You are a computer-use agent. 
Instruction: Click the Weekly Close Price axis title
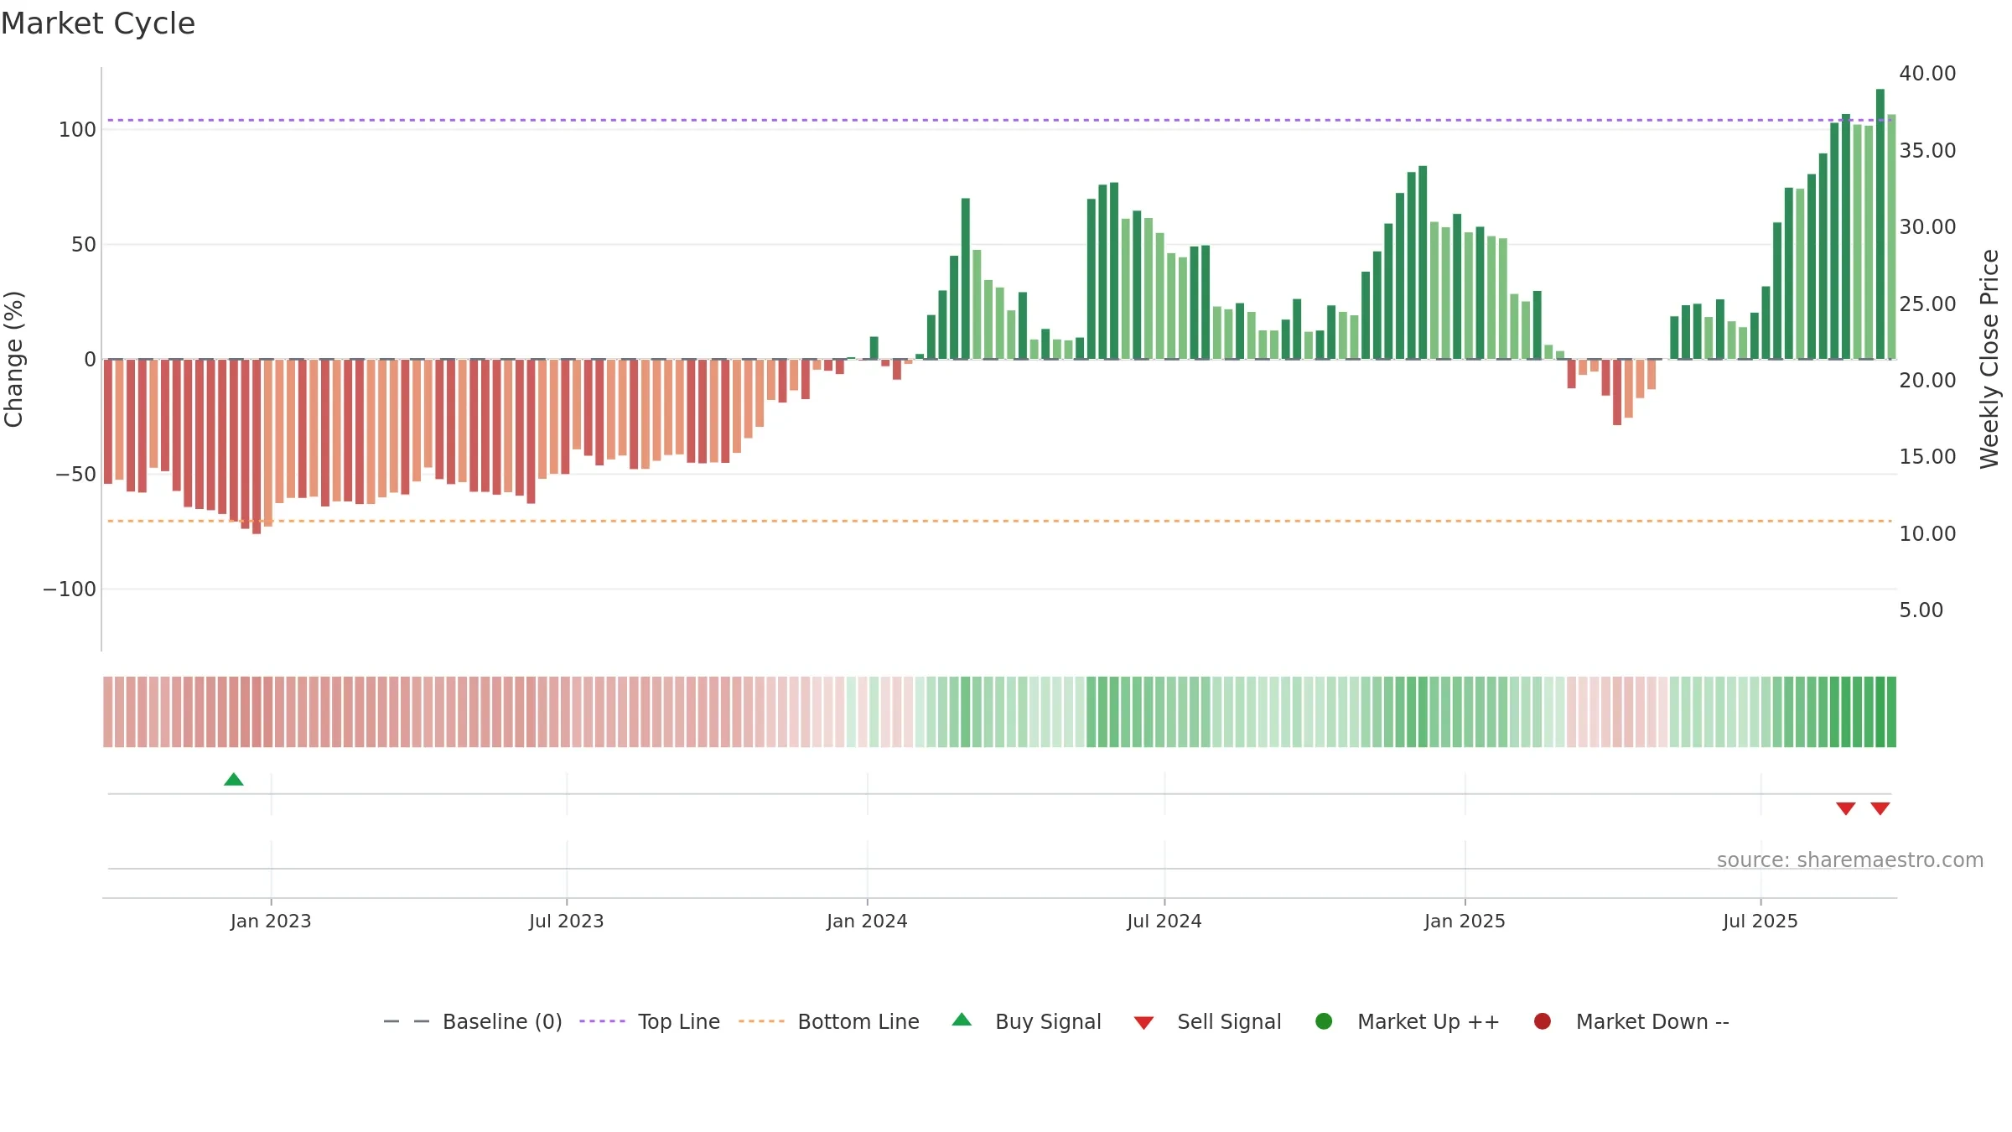(1989, 359)
